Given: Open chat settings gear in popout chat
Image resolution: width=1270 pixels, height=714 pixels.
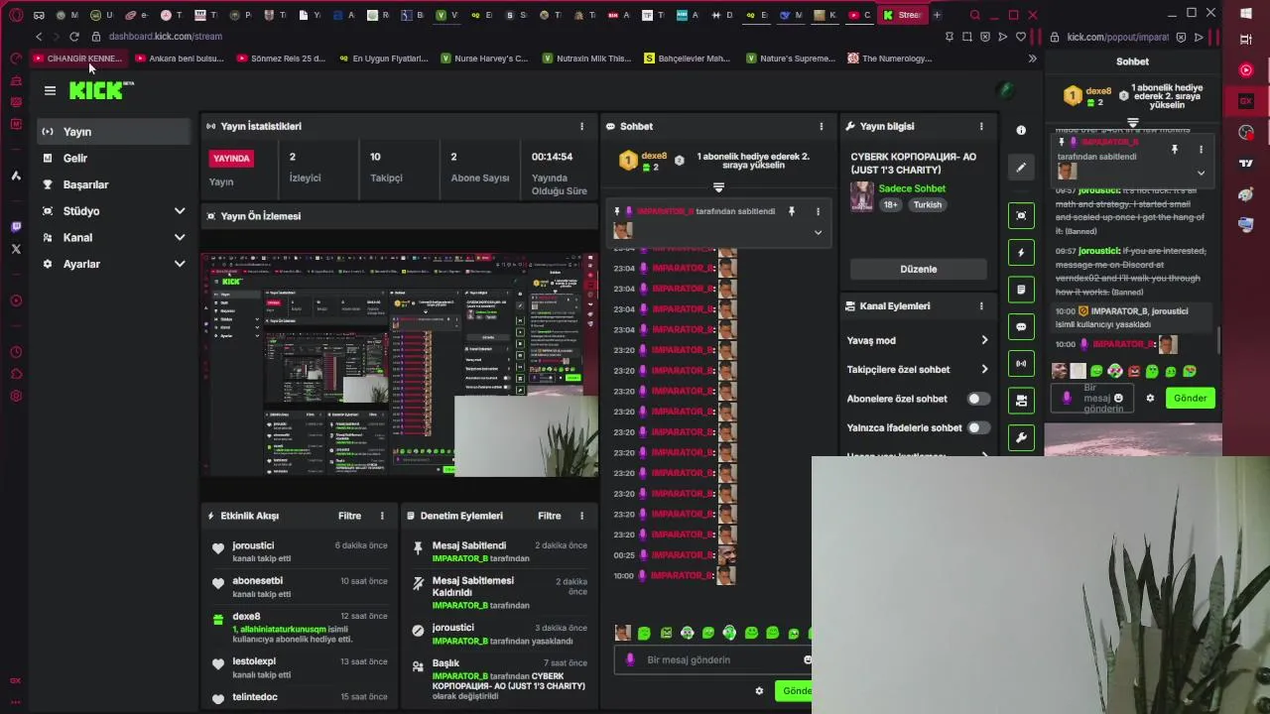Looking at the screenshot, I should pos(1150,399).
